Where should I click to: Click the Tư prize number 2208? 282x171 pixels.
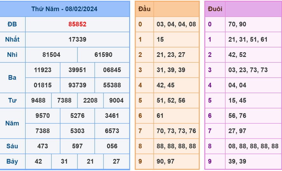tap(90, 101)
